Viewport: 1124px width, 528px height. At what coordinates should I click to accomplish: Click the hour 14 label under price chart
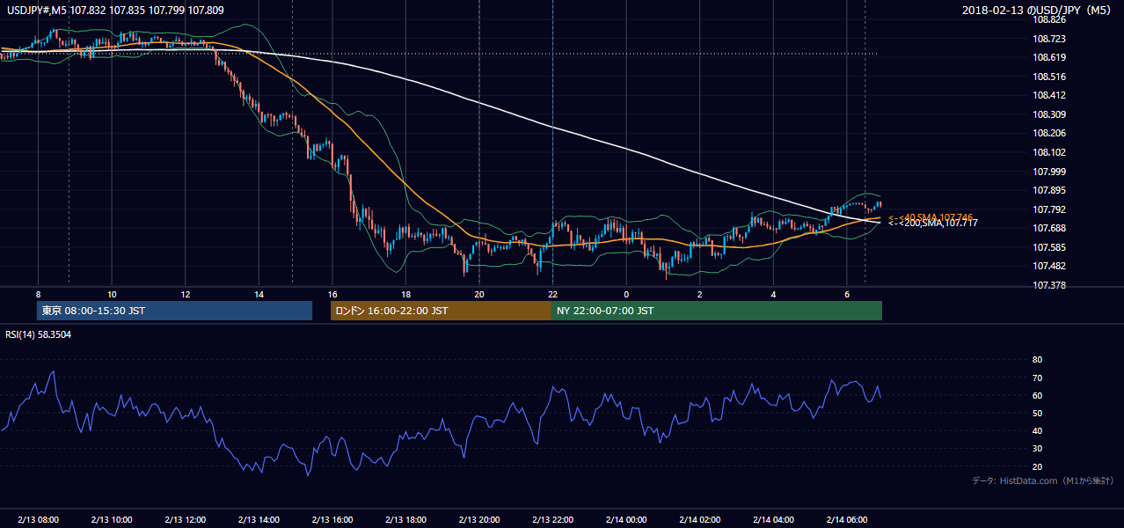tap(259, 294)
